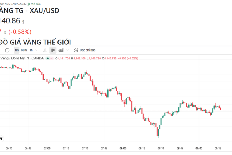This screenshot has height=155, width=232.
Task: Expand the timeframe interval dropdown arrow
Action: pyautogui.click(x=36, y=50)
